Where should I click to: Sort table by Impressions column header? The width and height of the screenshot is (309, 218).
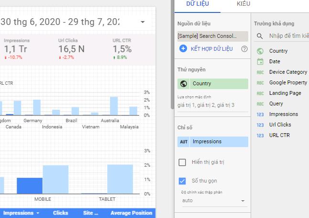click(x=18, y=213)
